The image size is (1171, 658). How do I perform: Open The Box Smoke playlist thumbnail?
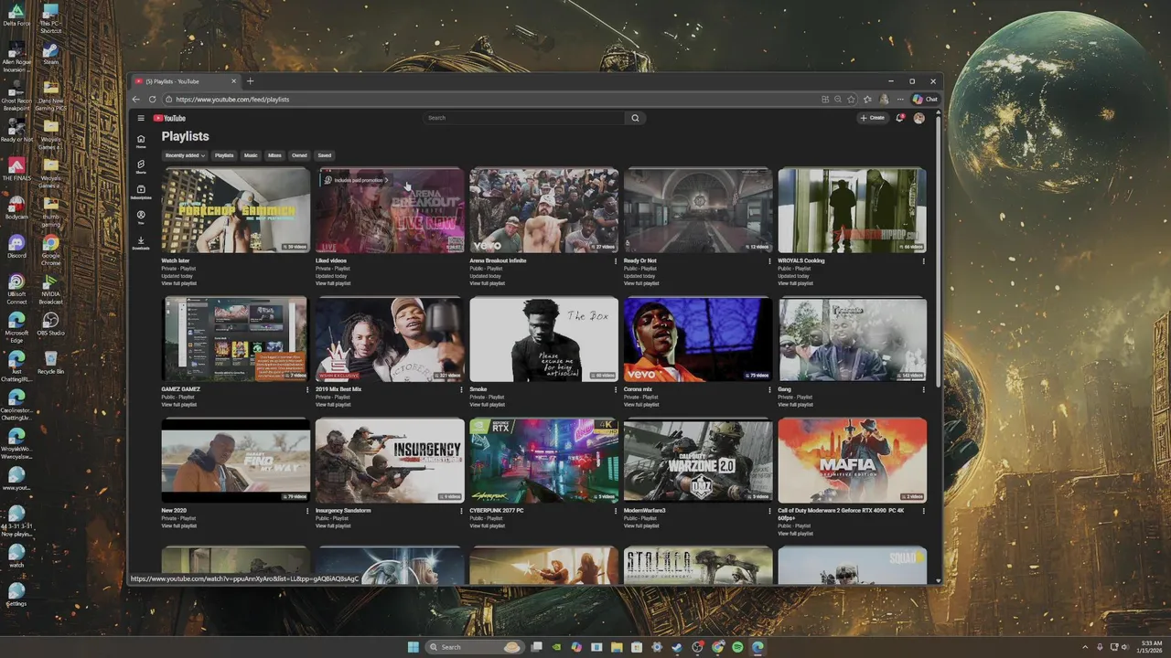(x=543, y=339)
